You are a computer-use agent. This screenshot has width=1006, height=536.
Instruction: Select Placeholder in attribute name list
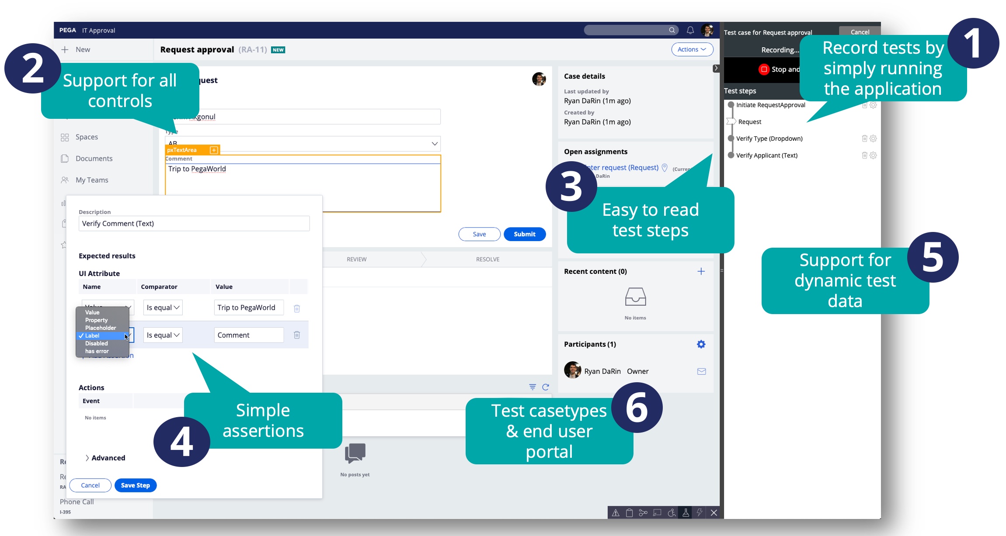(102, 328)
